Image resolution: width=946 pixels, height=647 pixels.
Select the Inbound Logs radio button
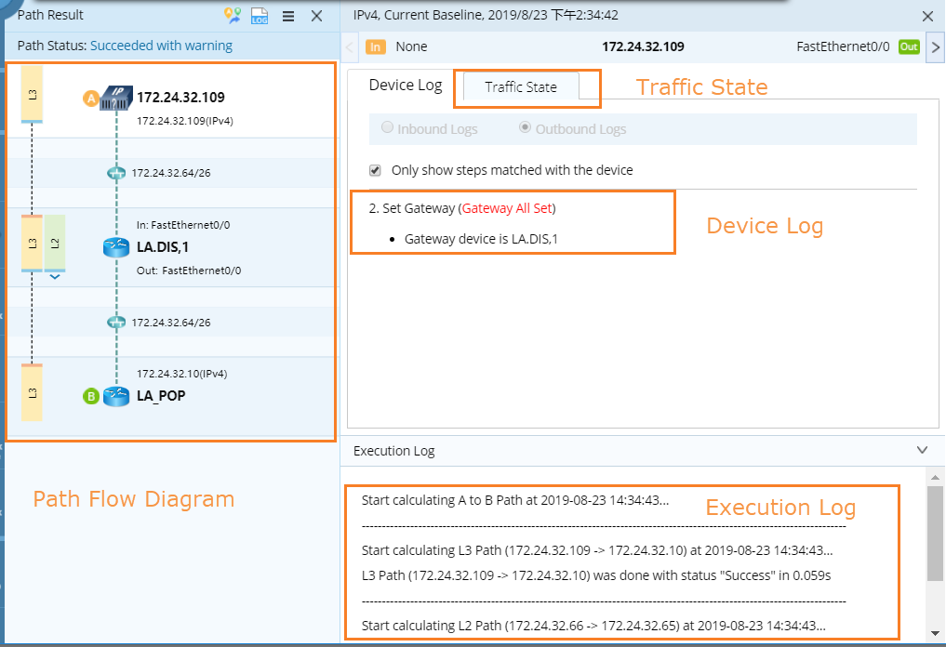pyautogui.click(x=388, y=129)
